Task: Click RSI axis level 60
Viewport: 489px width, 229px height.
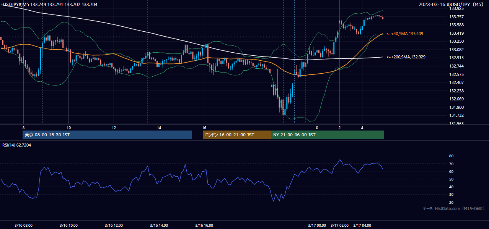Action: pyautogui.click(x=451, y=171)
